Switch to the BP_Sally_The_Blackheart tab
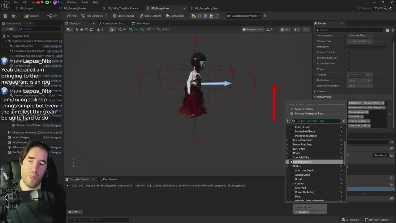Image resolution: width=396 pixels, height=223 pixels. tap(123, 8)
